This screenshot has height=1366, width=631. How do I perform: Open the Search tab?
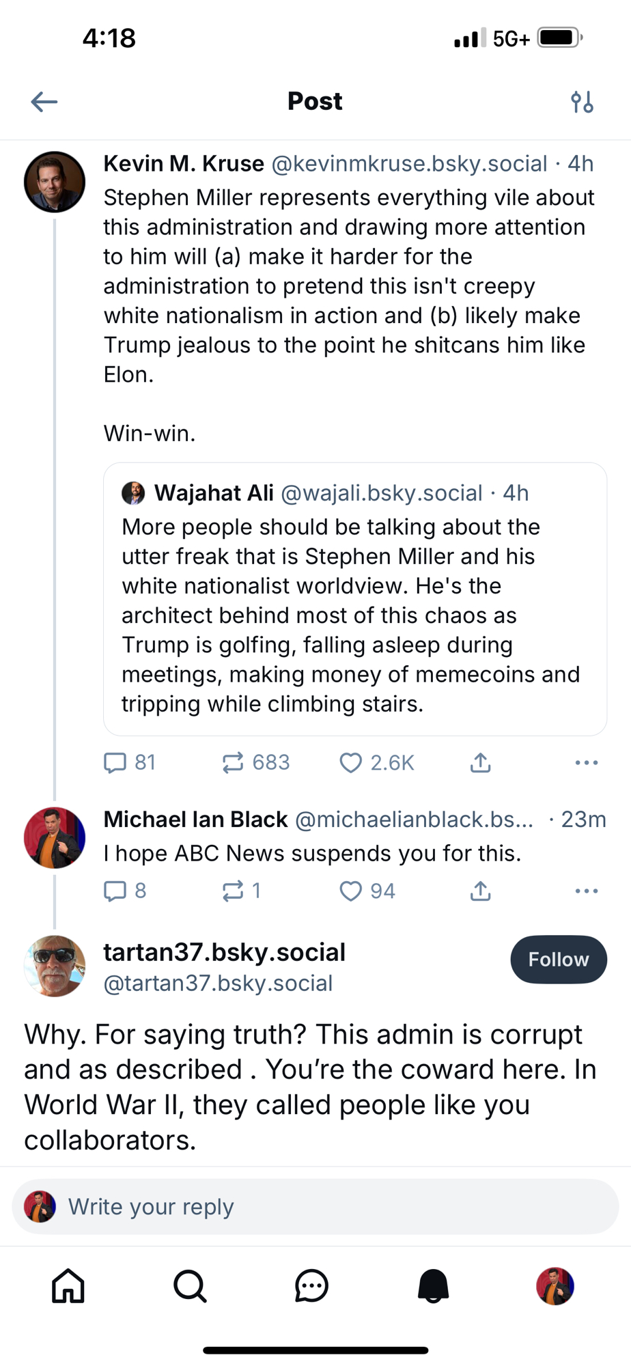click(x=190, y=1286)
